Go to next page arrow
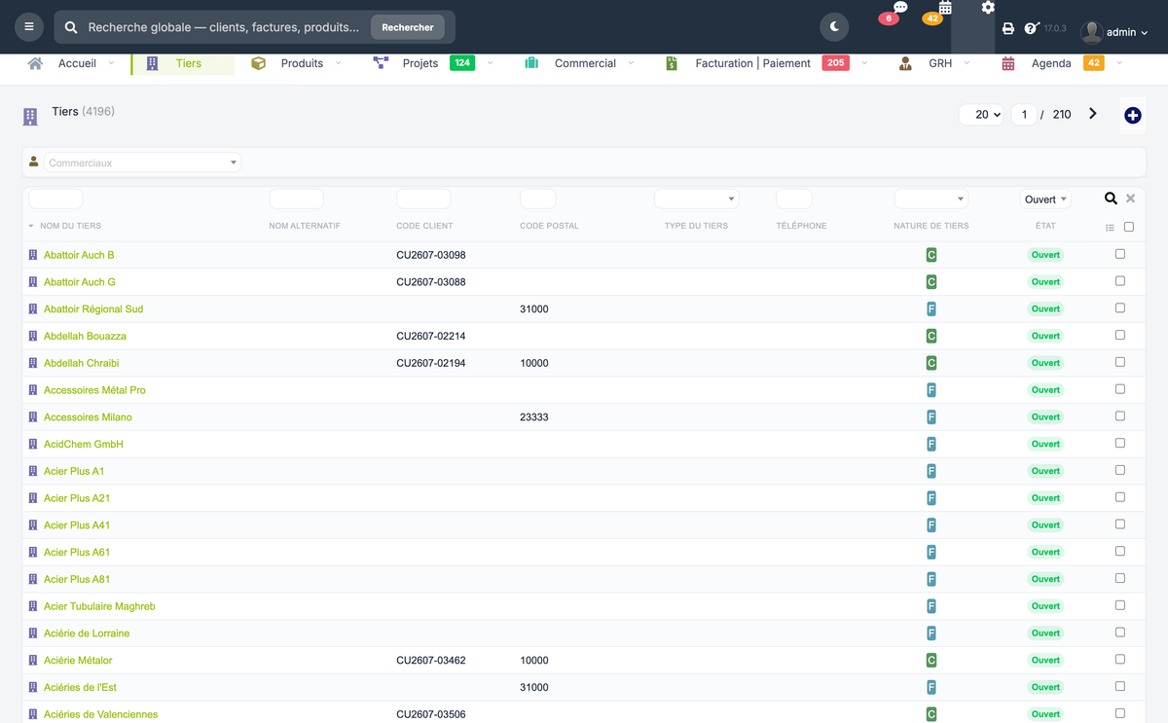 pos(1093,114)
